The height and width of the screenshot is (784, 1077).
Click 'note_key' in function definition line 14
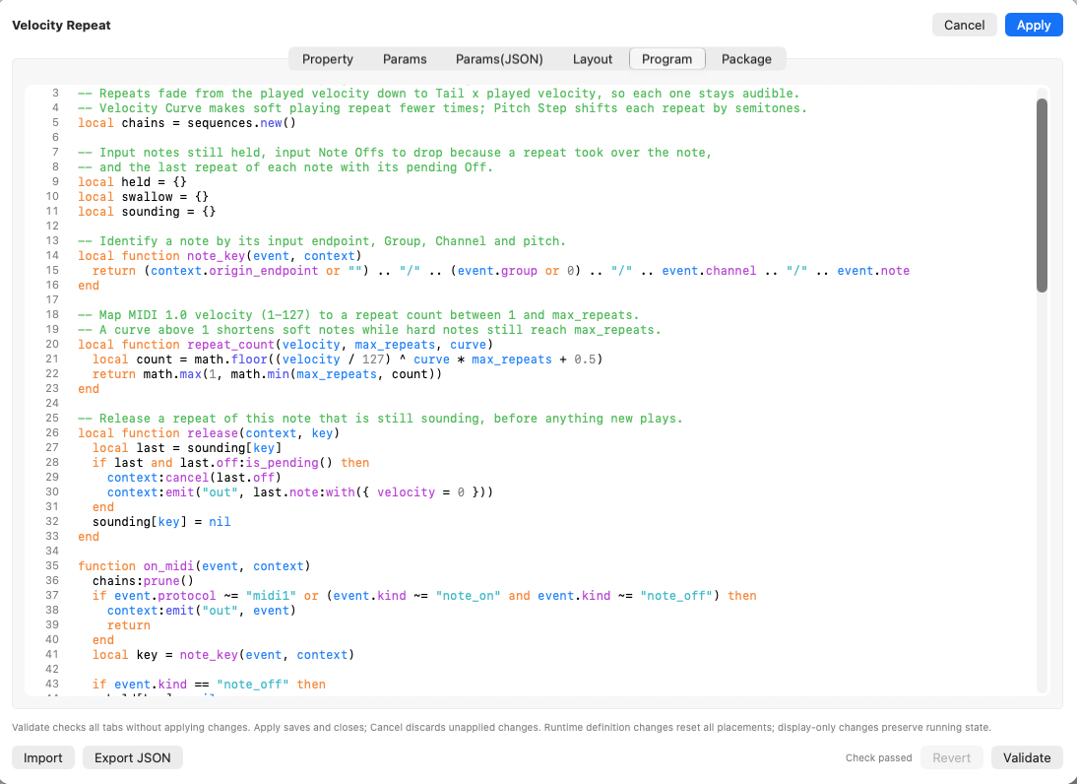[216, 256]
